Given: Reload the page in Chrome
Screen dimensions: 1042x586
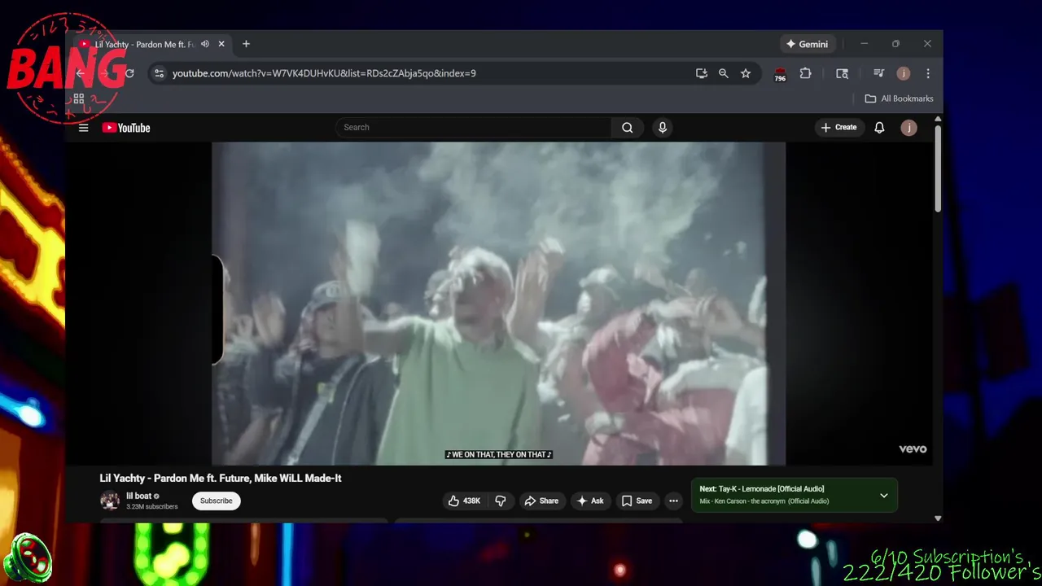Looking at the screenshot, I should pyautogui.click(x=129, y=73).
